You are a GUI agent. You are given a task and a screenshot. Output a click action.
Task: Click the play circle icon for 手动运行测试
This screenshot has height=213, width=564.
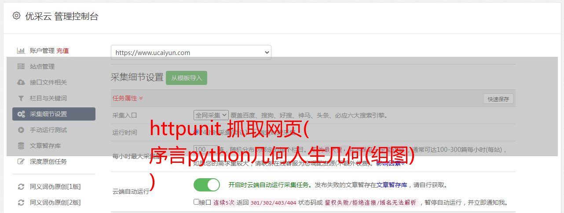(x=21, y=130)
